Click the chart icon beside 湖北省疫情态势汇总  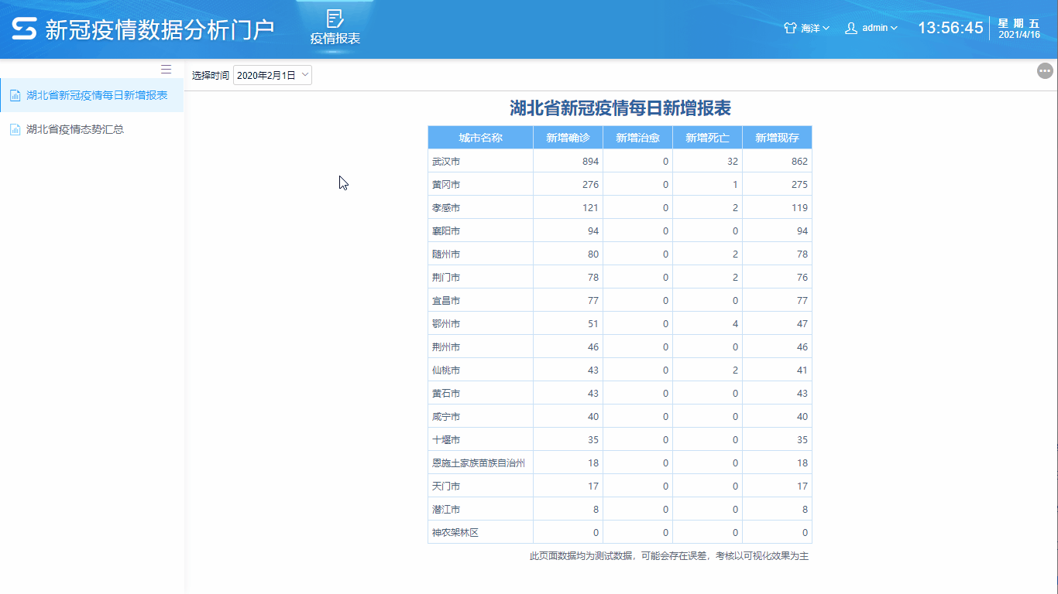(15, 129)
